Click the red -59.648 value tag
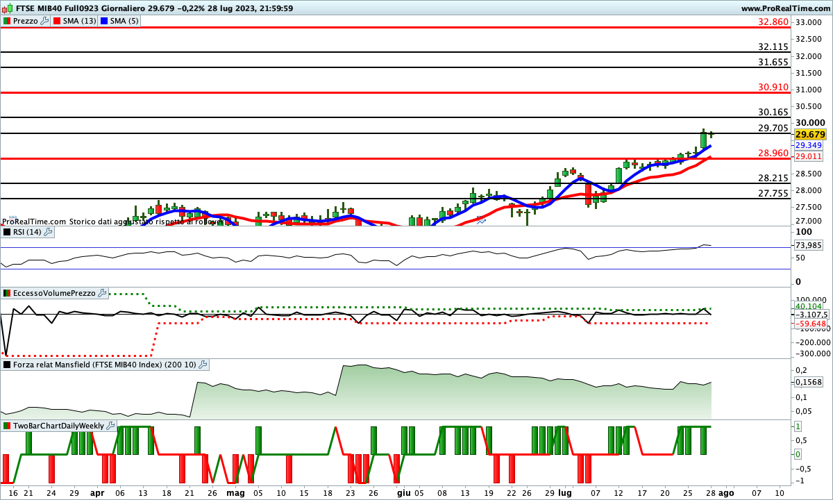 (809, 324)
